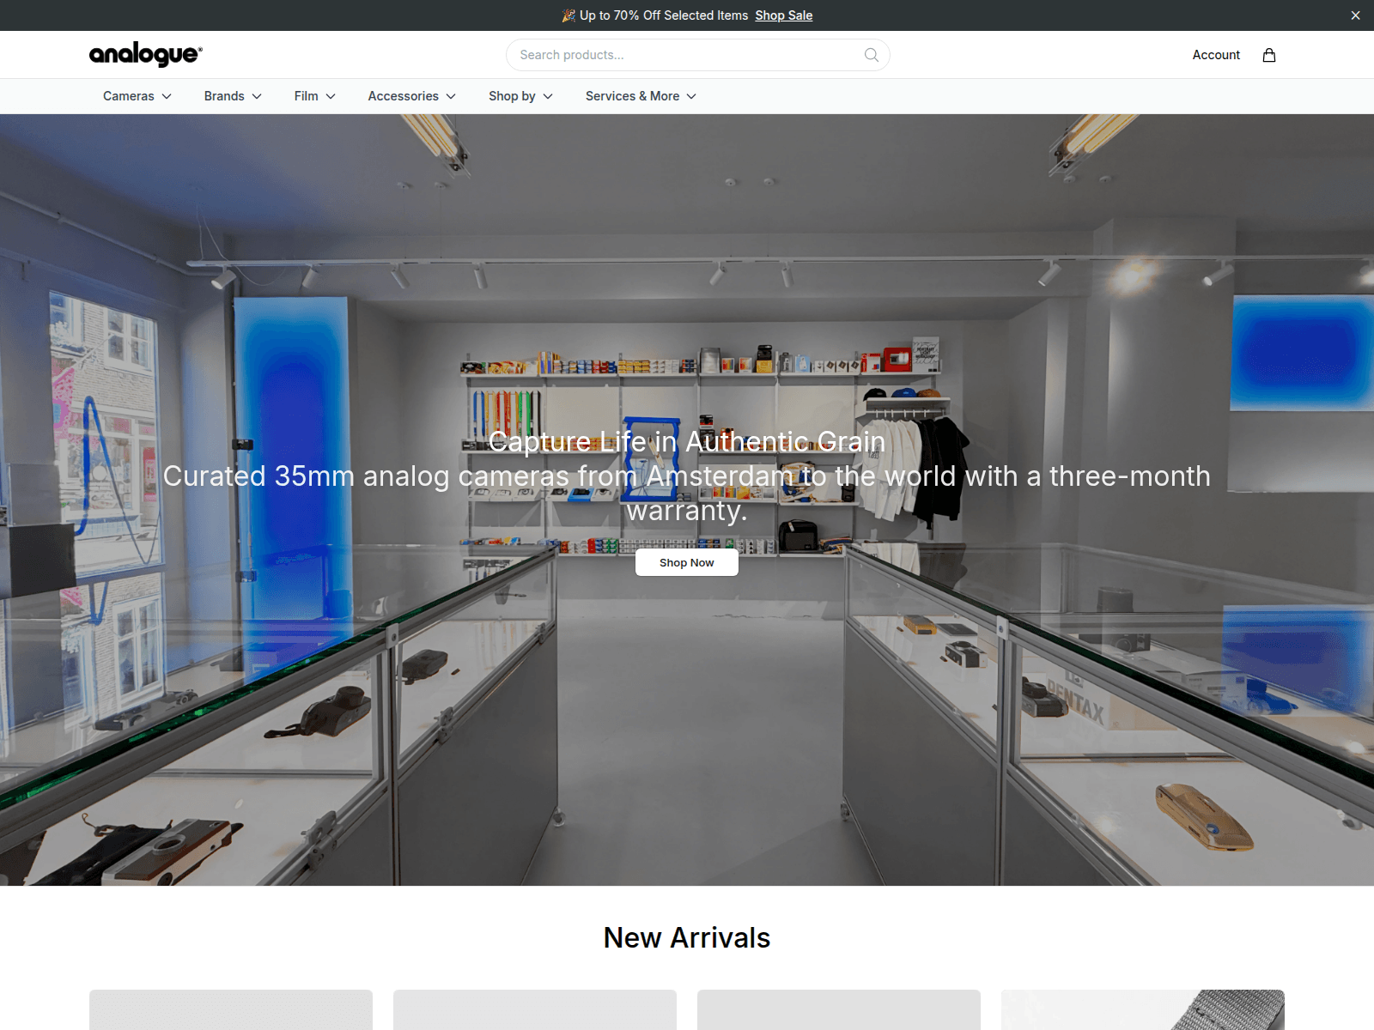
Task: Expand the Brands menu
Action: pos(233,96)
